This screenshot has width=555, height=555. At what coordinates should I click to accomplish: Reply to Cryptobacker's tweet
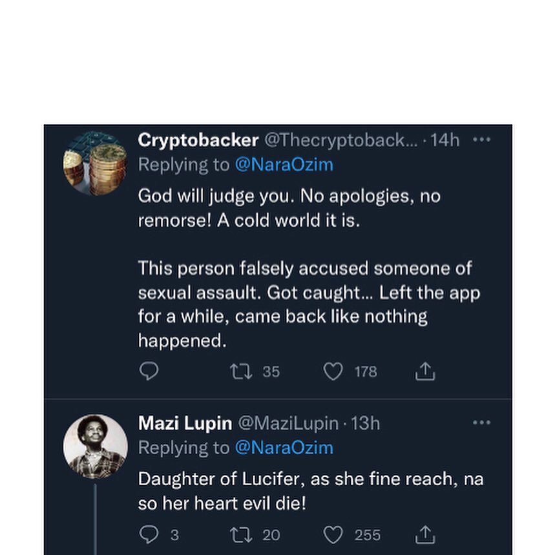pos(149,372)
